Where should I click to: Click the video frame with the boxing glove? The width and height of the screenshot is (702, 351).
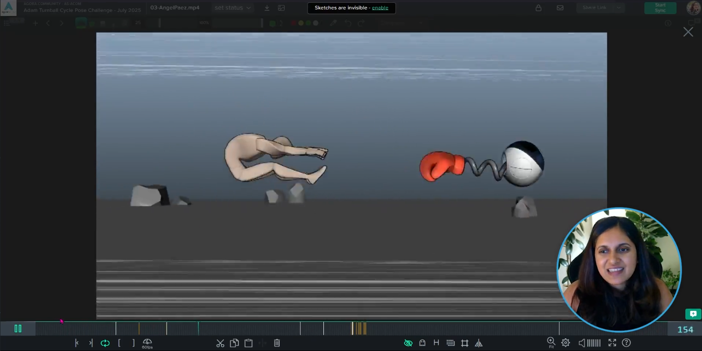(351, 175)
